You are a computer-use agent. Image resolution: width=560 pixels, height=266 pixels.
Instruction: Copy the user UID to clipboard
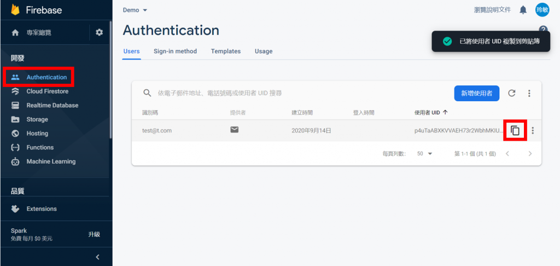tap(515, 130)
